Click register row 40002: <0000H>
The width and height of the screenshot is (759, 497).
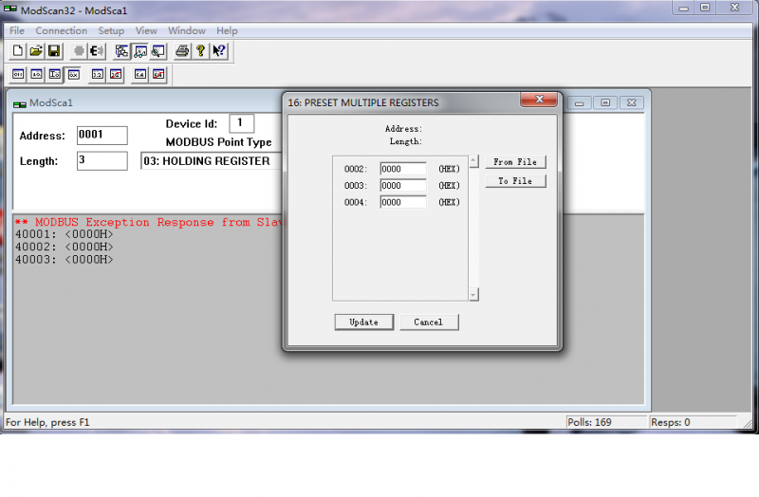coord(64,247)
